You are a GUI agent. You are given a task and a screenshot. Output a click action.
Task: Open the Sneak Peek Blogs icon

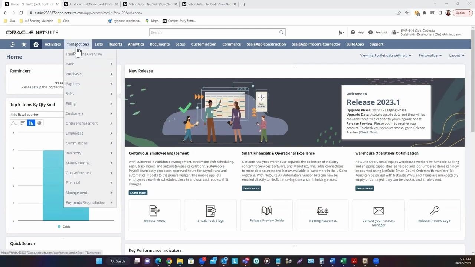211,211
